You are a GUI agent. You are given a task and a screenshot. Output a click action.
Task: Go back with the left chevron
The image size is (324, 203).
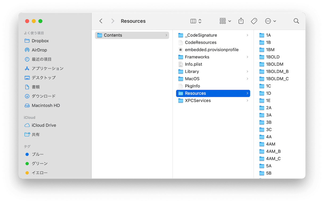coord(101,21)
